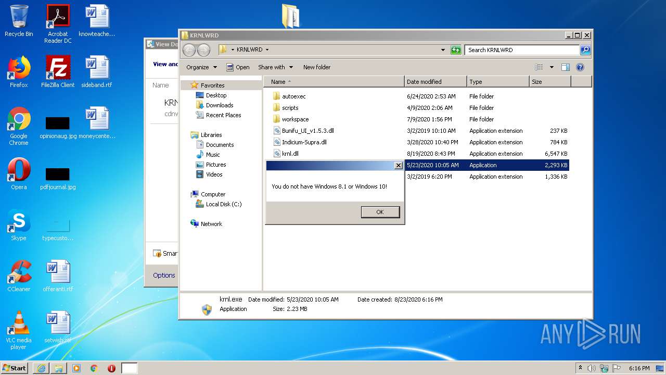Screen dimensions: 666x375
Task: Click the volume icon in system tray
Action: click(x=592, y=368)
